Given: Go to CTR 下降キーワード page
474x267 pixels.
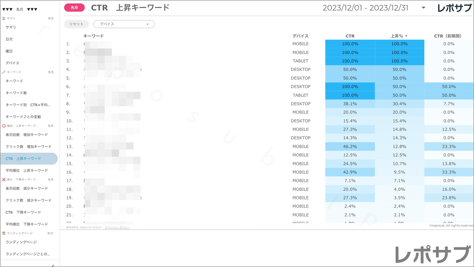Looking at the screenshot, I should click(23, 212).
